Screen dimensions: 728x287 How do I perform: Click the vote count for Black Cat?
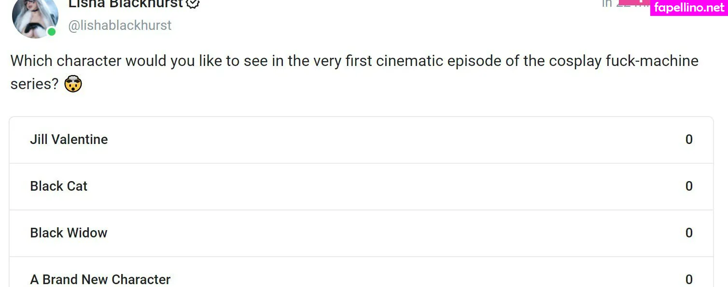pyautogui.click(x=689, y=186)
